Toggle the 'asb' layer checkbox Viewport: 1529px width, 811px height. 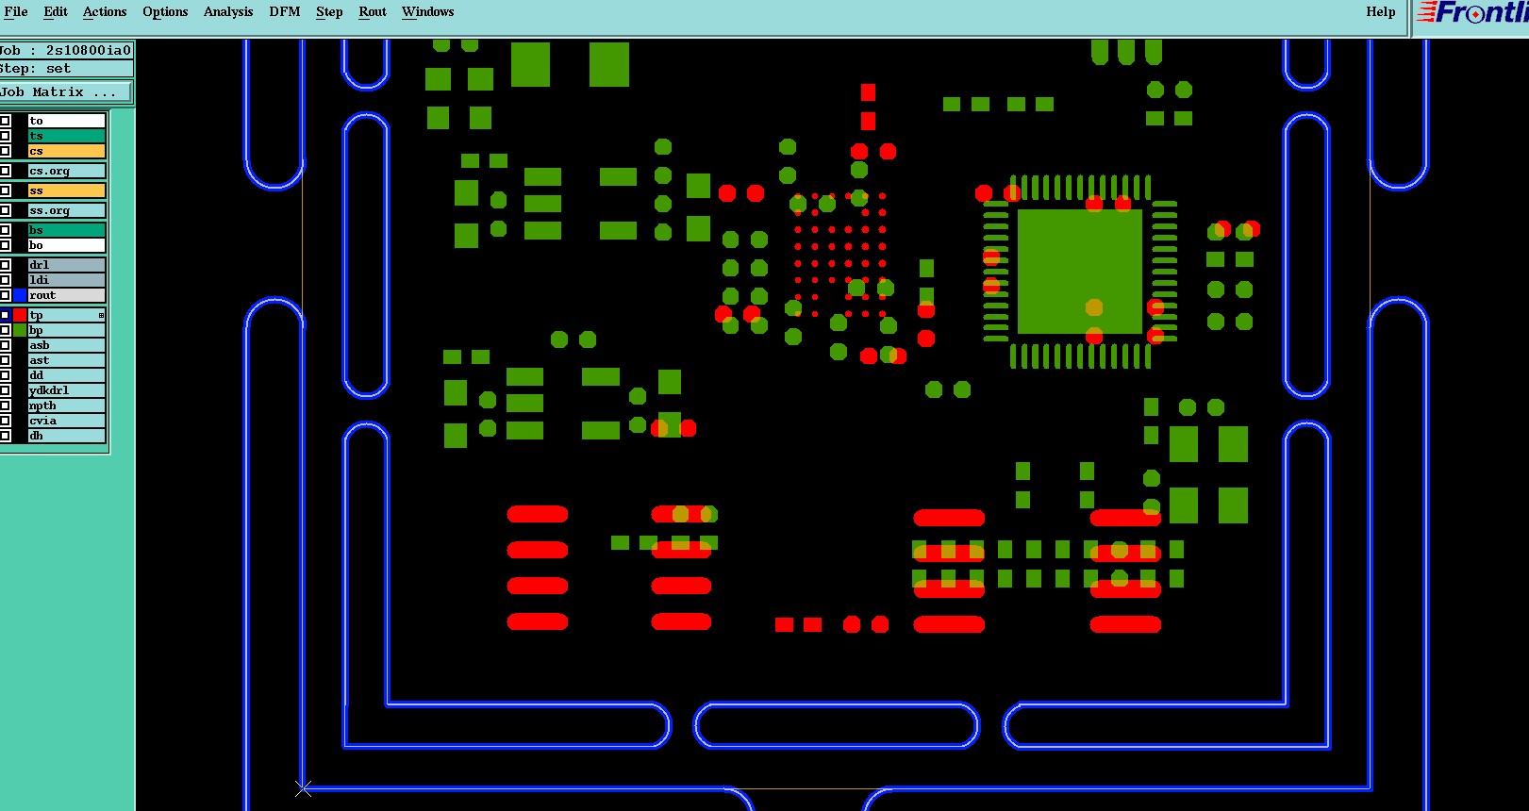tap(5, 345)
